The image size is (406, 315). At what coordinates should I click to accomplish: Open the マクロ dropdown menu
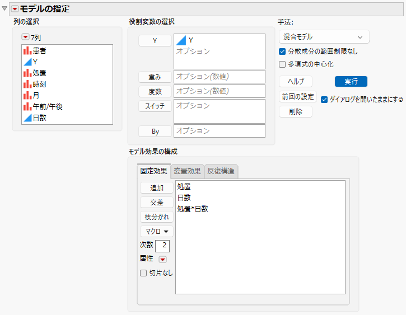(156, 231)
